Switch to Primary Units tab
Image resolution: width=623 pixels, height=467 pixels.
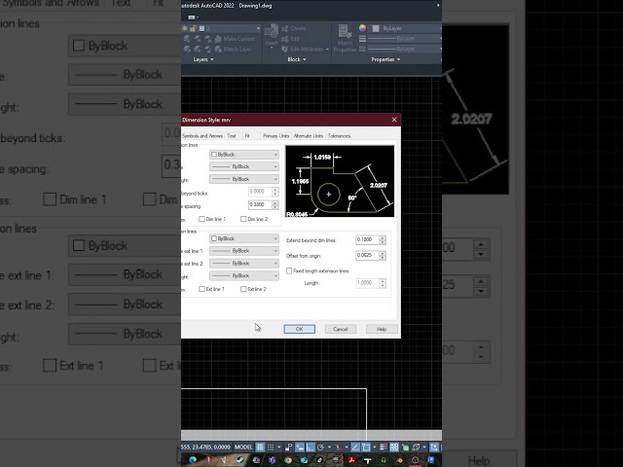click(276, 136)
